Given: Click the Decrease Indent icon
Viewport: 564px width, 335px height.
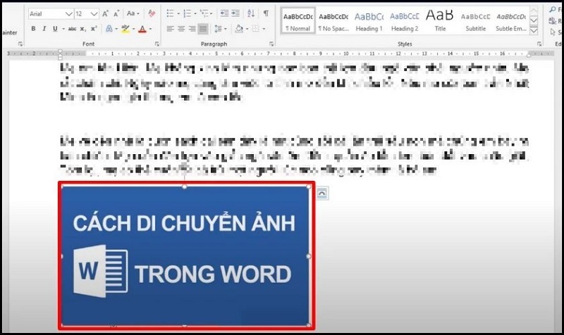Looking at the screenshot, I should 224,13.
